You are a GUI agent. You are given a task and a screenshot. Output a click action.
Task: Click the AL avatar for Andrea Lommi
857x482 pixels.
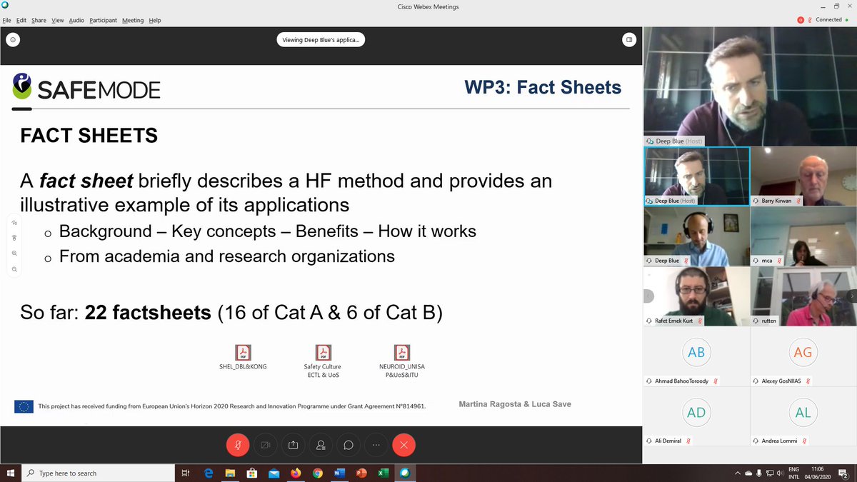[x=803, y=413]
